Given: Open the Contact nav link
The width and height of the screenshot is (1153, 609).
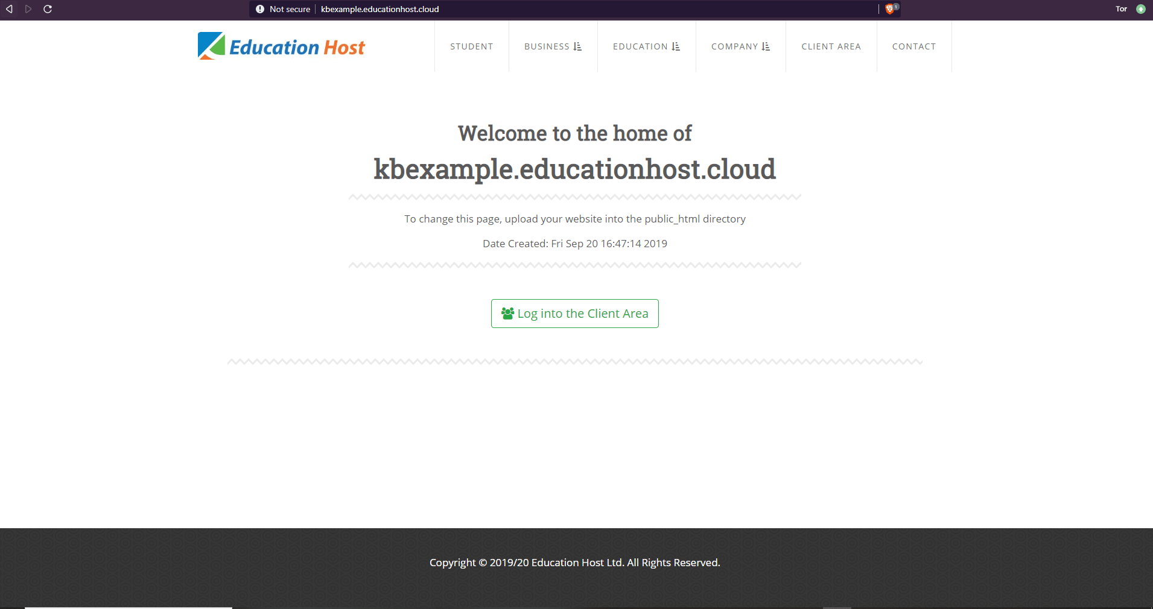Looking at the screenshot, I should point(914,46).
